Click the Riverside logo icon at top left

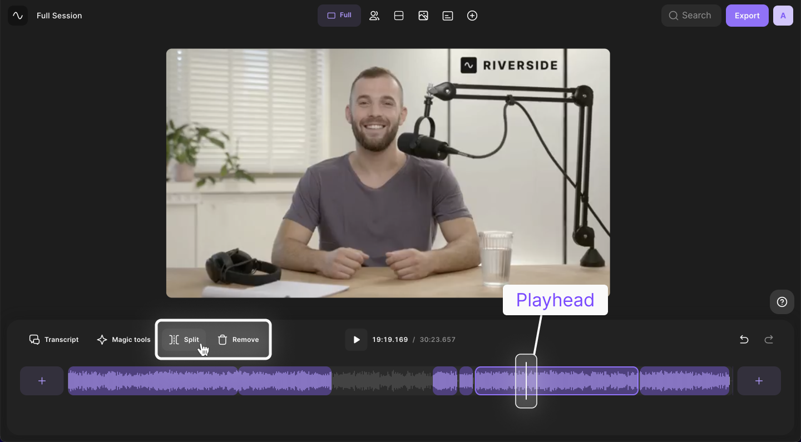point(18,16)
